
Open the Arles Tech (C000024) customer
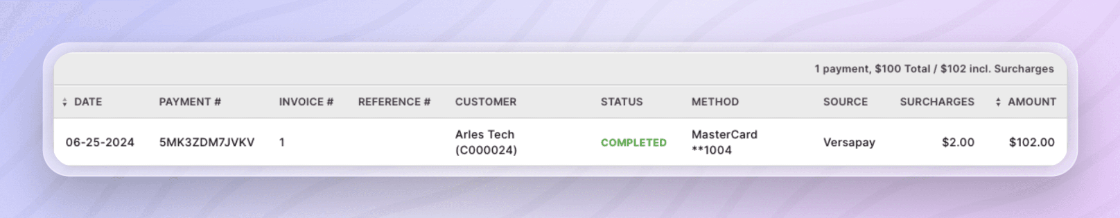click(486, 143)
